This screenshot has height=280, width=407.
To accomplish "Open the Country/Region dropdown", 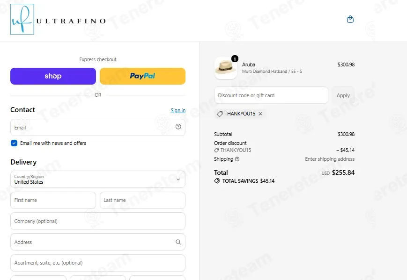I will [98, 179].
